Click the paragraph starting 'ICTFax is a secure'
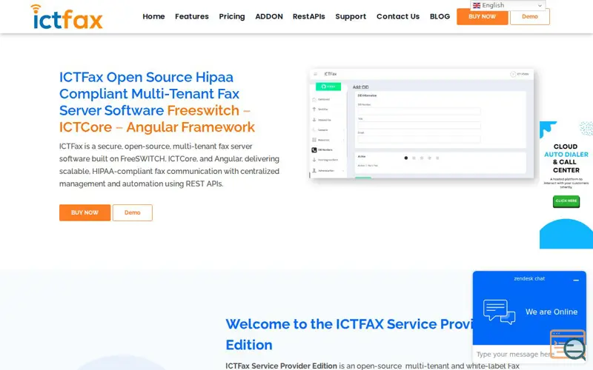This screenshot has width=593, height=370. pyautogui.click(x=169, y=165)
